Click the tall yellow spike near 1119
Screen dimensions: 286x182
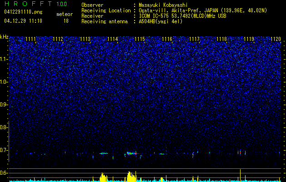[x=240, y=176]
